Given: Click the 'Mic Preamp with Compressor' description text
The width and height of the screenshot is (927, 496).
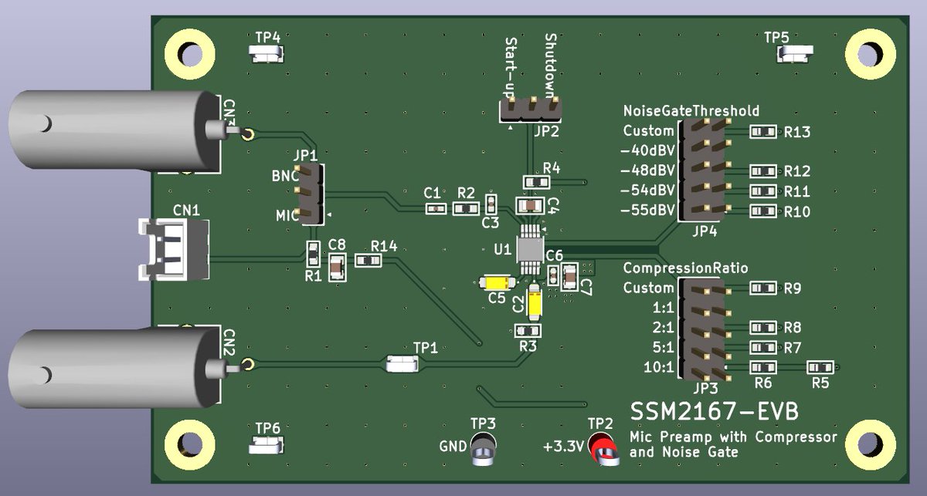Looking at the screenshot, I should pyautogui.click(x=733, y=437).
